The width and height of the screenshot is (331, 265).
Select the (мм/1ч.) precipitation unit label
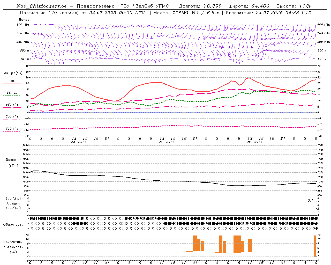click(x=13, y=208)
